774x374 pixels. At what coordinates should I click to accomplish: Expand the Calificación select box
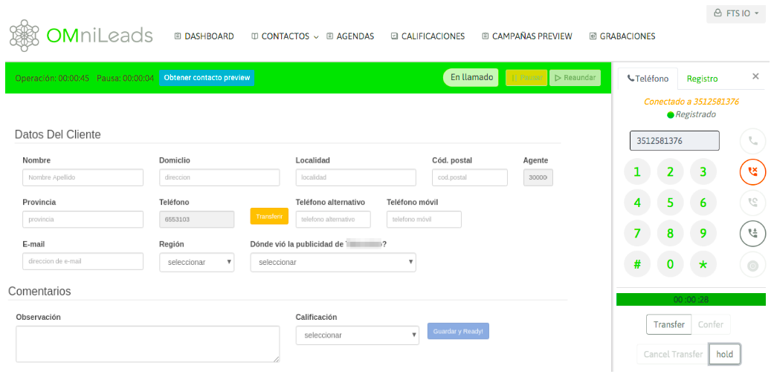357,335
